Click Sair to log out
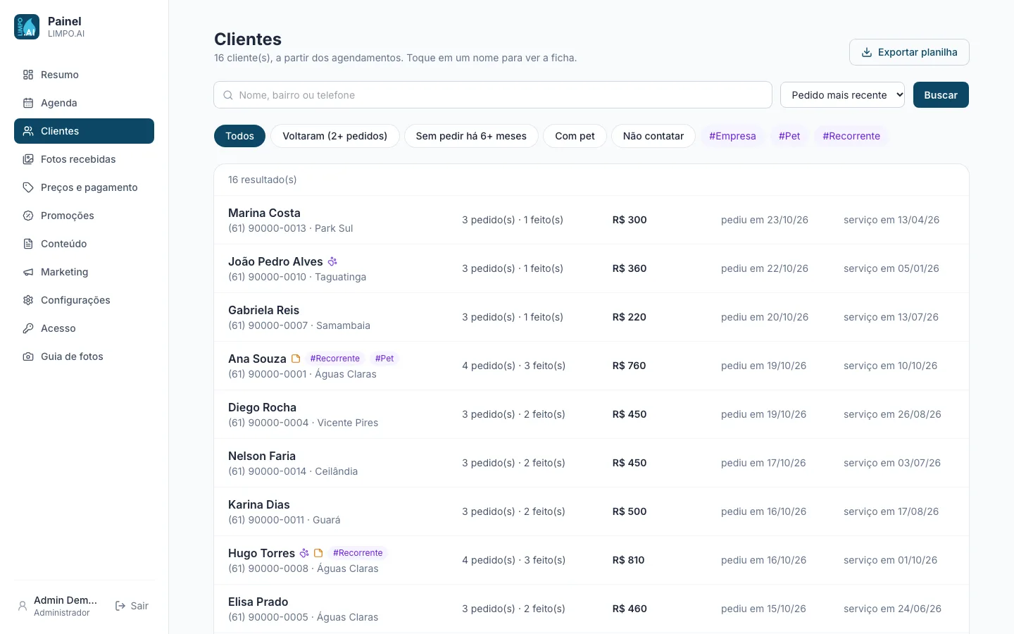1014x634 pixels. click(132, 606)
